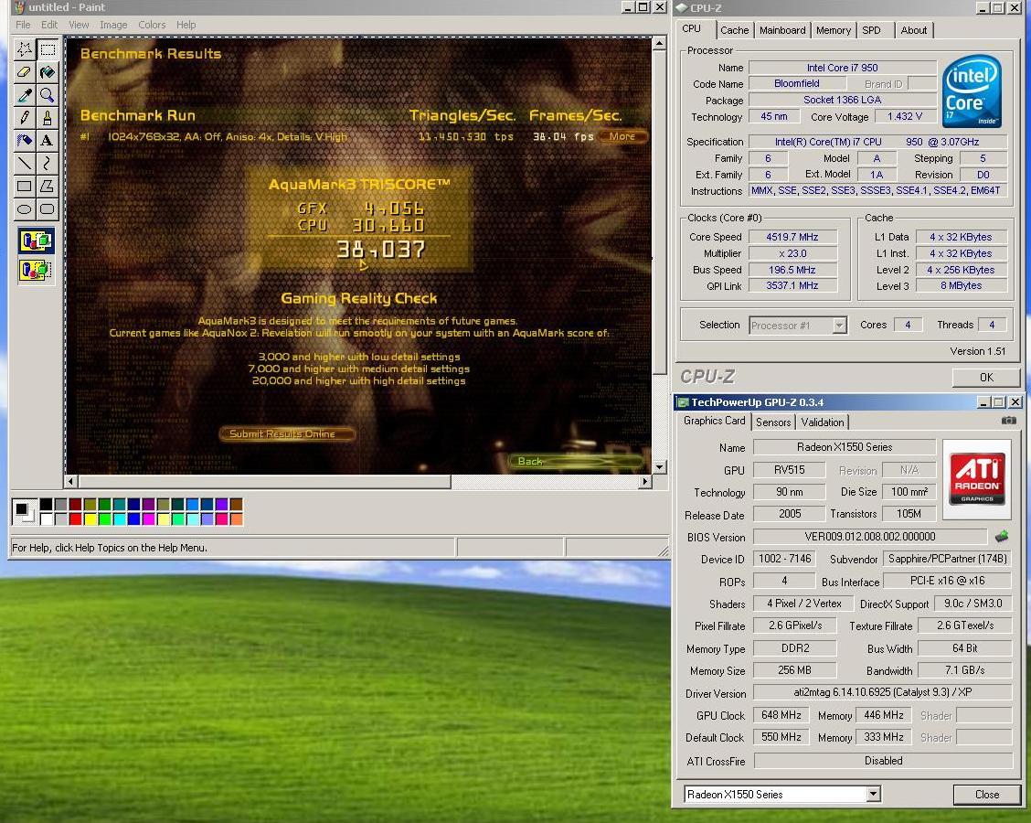Click the foreground/background color indicator box
1031x823 pixels.
point(25,511)
